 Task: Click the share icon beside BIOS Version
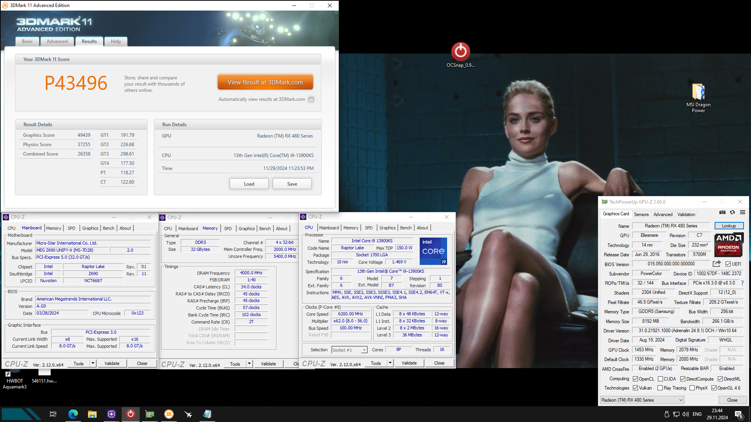click(x=717, y=264)
